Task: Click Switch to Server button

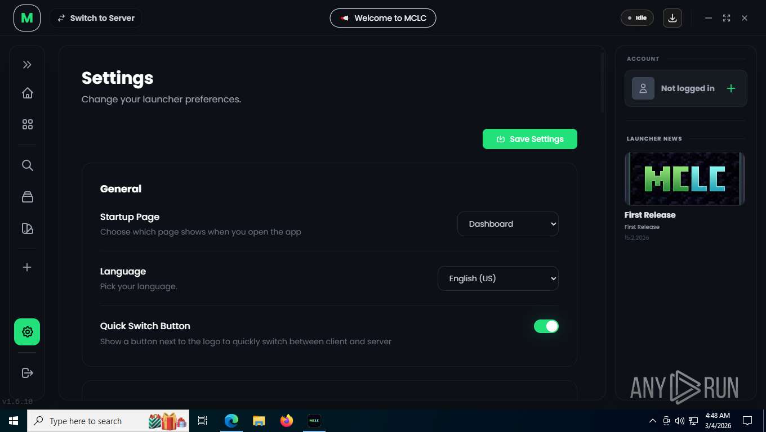Action: point(96,18)
